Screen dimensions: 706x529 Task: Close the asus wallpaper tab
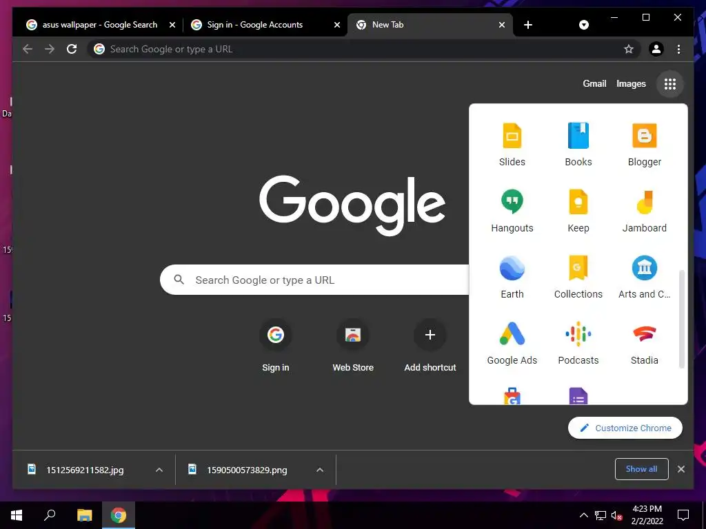(x=172, y=25)
